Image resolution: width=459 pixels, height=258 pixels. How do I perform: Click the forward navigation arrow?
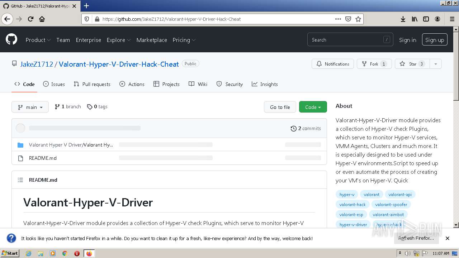(19, 19)
